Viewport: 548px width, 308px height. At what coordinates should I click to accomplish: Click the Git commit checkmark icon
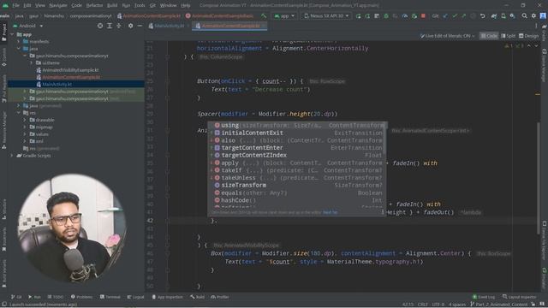(x=455, y=16)
